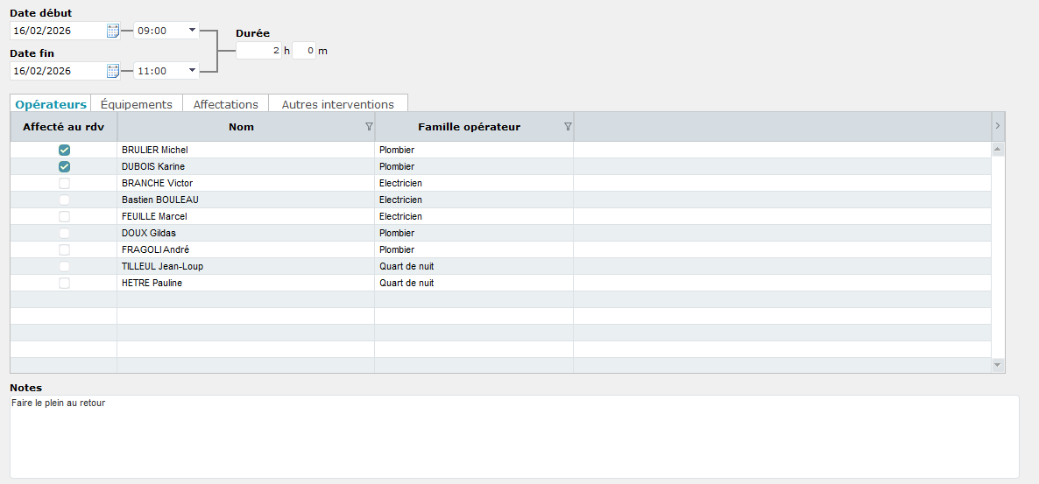
Task: Uncheck DUBOIS Karine assignment checkbox
Action: coord(64,167)
